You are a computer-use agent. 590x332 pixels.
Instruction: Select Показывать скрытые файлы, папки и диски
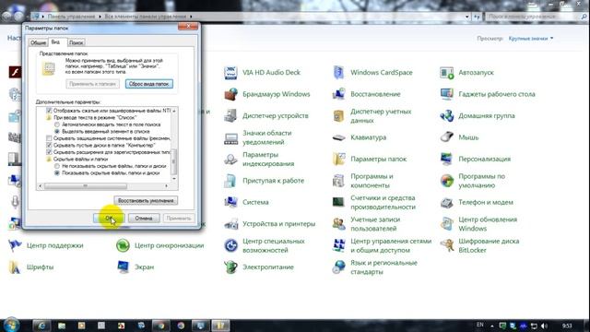57,173
